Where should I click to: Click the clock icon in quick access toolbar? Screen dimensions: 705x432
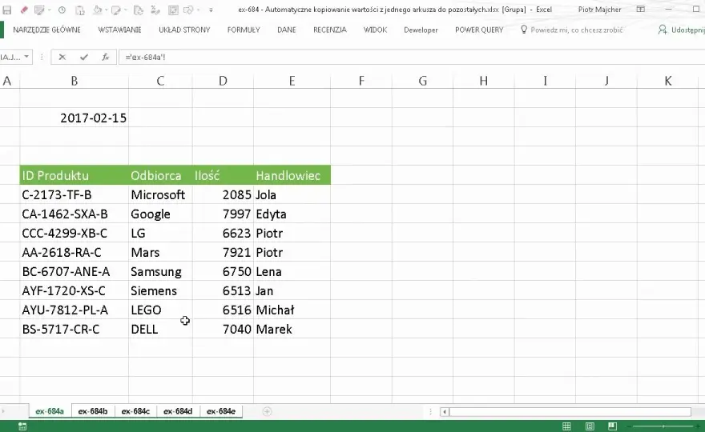point(62,10)
